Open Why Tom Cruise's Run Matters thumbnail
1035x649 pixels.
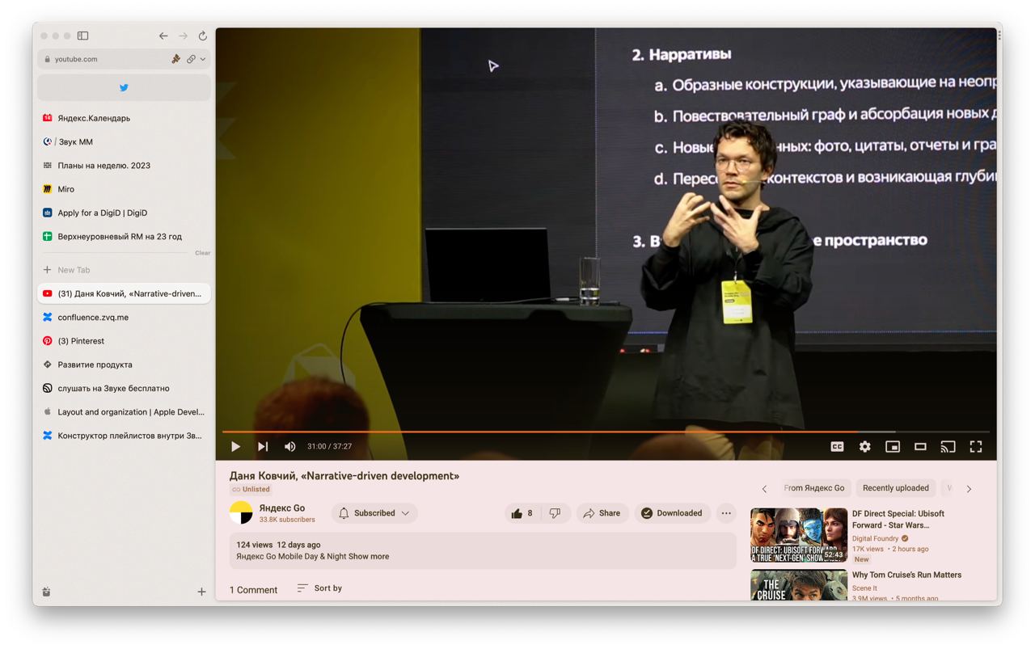tap(799, 585)
